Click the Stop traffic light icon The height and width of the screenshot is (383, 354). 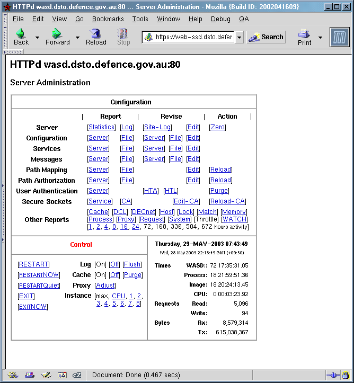(123, 33)
